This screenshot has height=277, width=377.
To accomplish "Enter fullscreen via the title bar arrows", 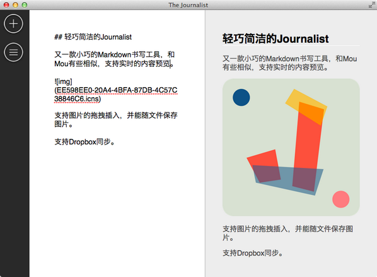I will (372, 5).
